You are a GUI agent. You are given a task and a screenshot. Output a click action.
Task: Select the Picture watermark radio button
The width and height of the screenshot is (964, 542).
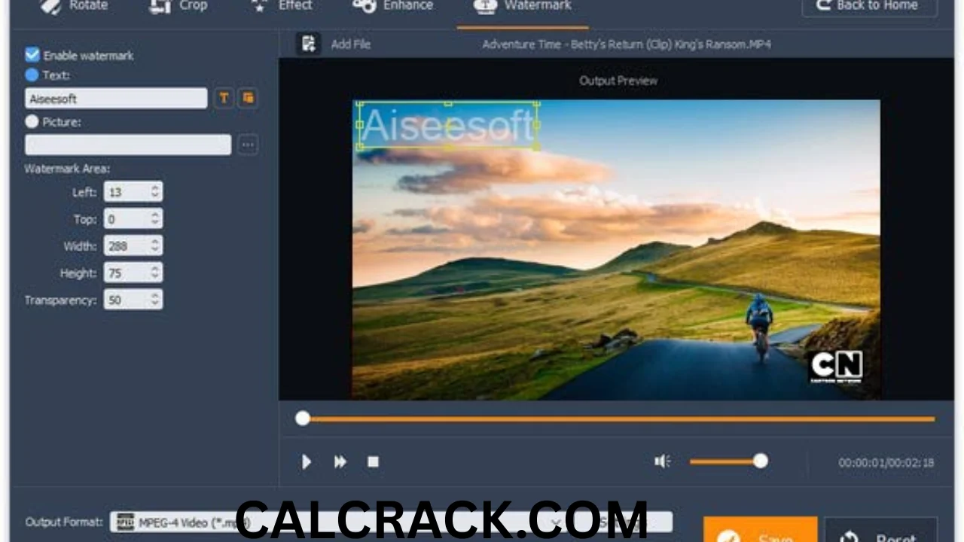pos(32,121)
